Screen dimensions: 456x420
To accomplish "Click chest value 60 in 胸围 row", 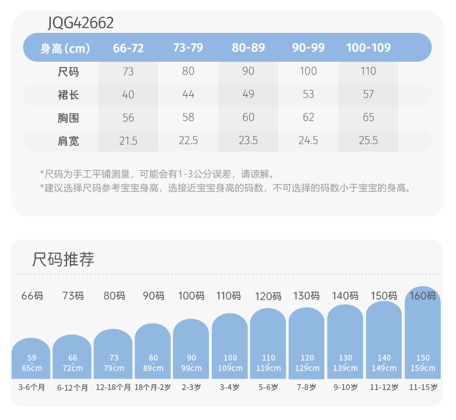I will coord(248,117).
